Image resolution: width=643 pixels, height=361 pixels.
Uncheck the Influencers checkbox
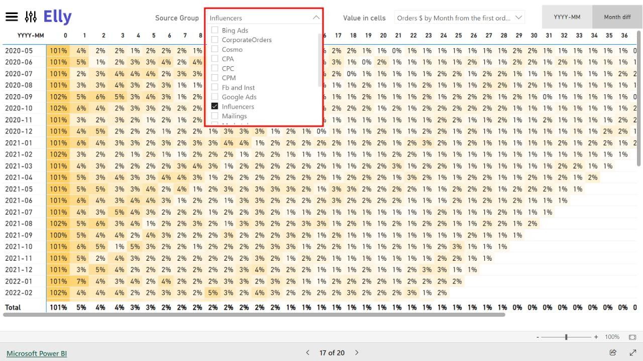coord(215,106)
